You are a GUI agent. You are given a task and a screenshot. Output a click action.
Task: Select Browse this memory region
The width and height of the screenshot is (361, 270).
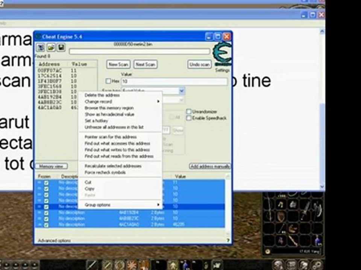[109, 108]
